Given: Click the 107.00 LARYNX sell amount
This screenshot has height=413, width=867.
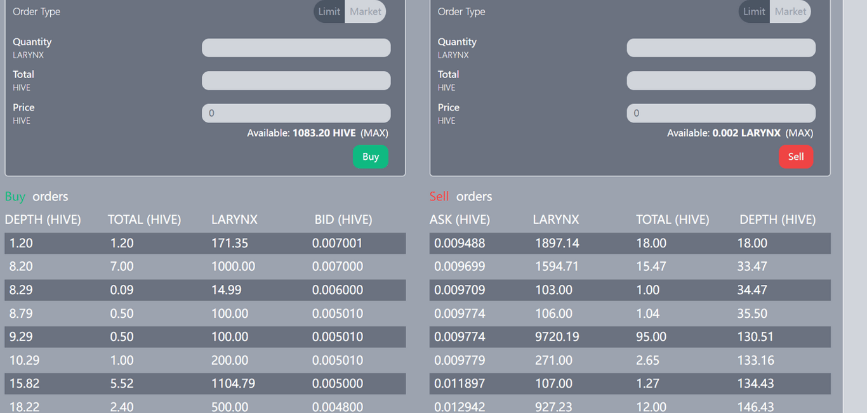Looking at the screenshot, I should [554, 384].
